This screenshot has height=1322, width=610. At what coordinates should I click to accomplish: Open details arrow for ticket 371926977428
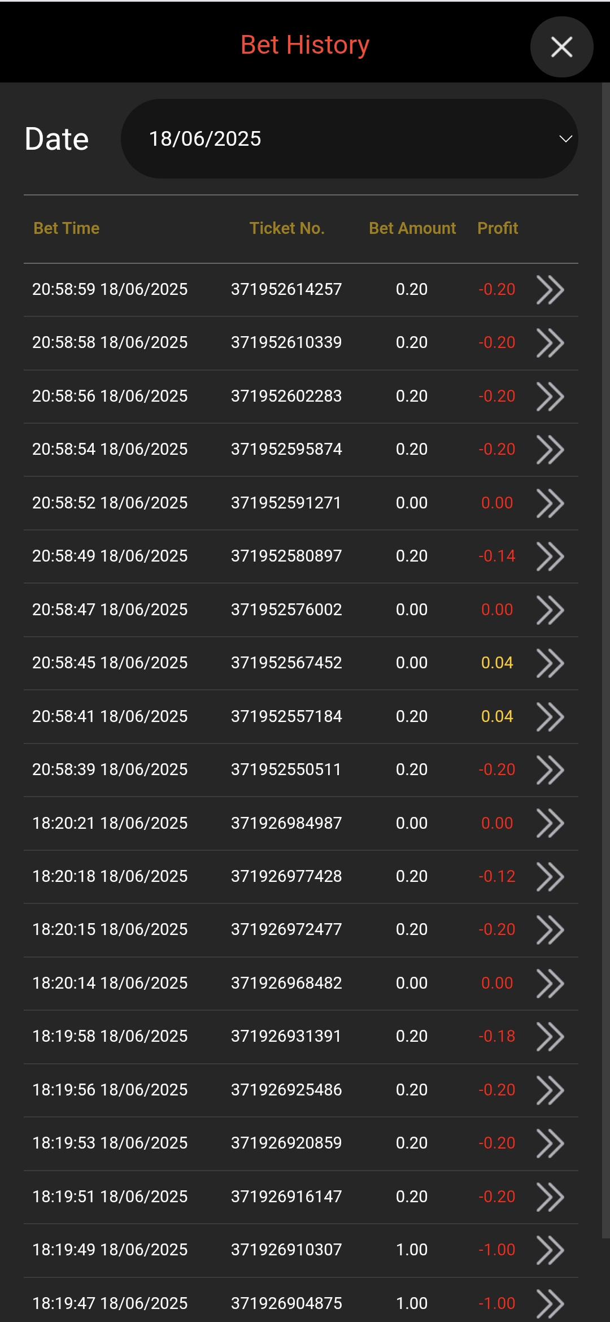pyautogui.click(x=550, y=877)
